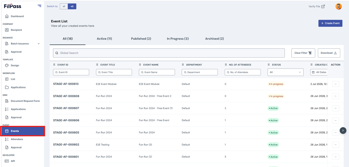Image resolution: width=349 pixels, height=167 pixels.
Task: Open the Status filter dropdown showing All
Action: point(285,72)
